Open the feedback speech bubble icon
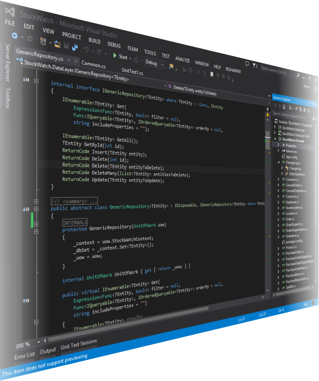The height and width of the screenshot is (381, 319). 247,64
